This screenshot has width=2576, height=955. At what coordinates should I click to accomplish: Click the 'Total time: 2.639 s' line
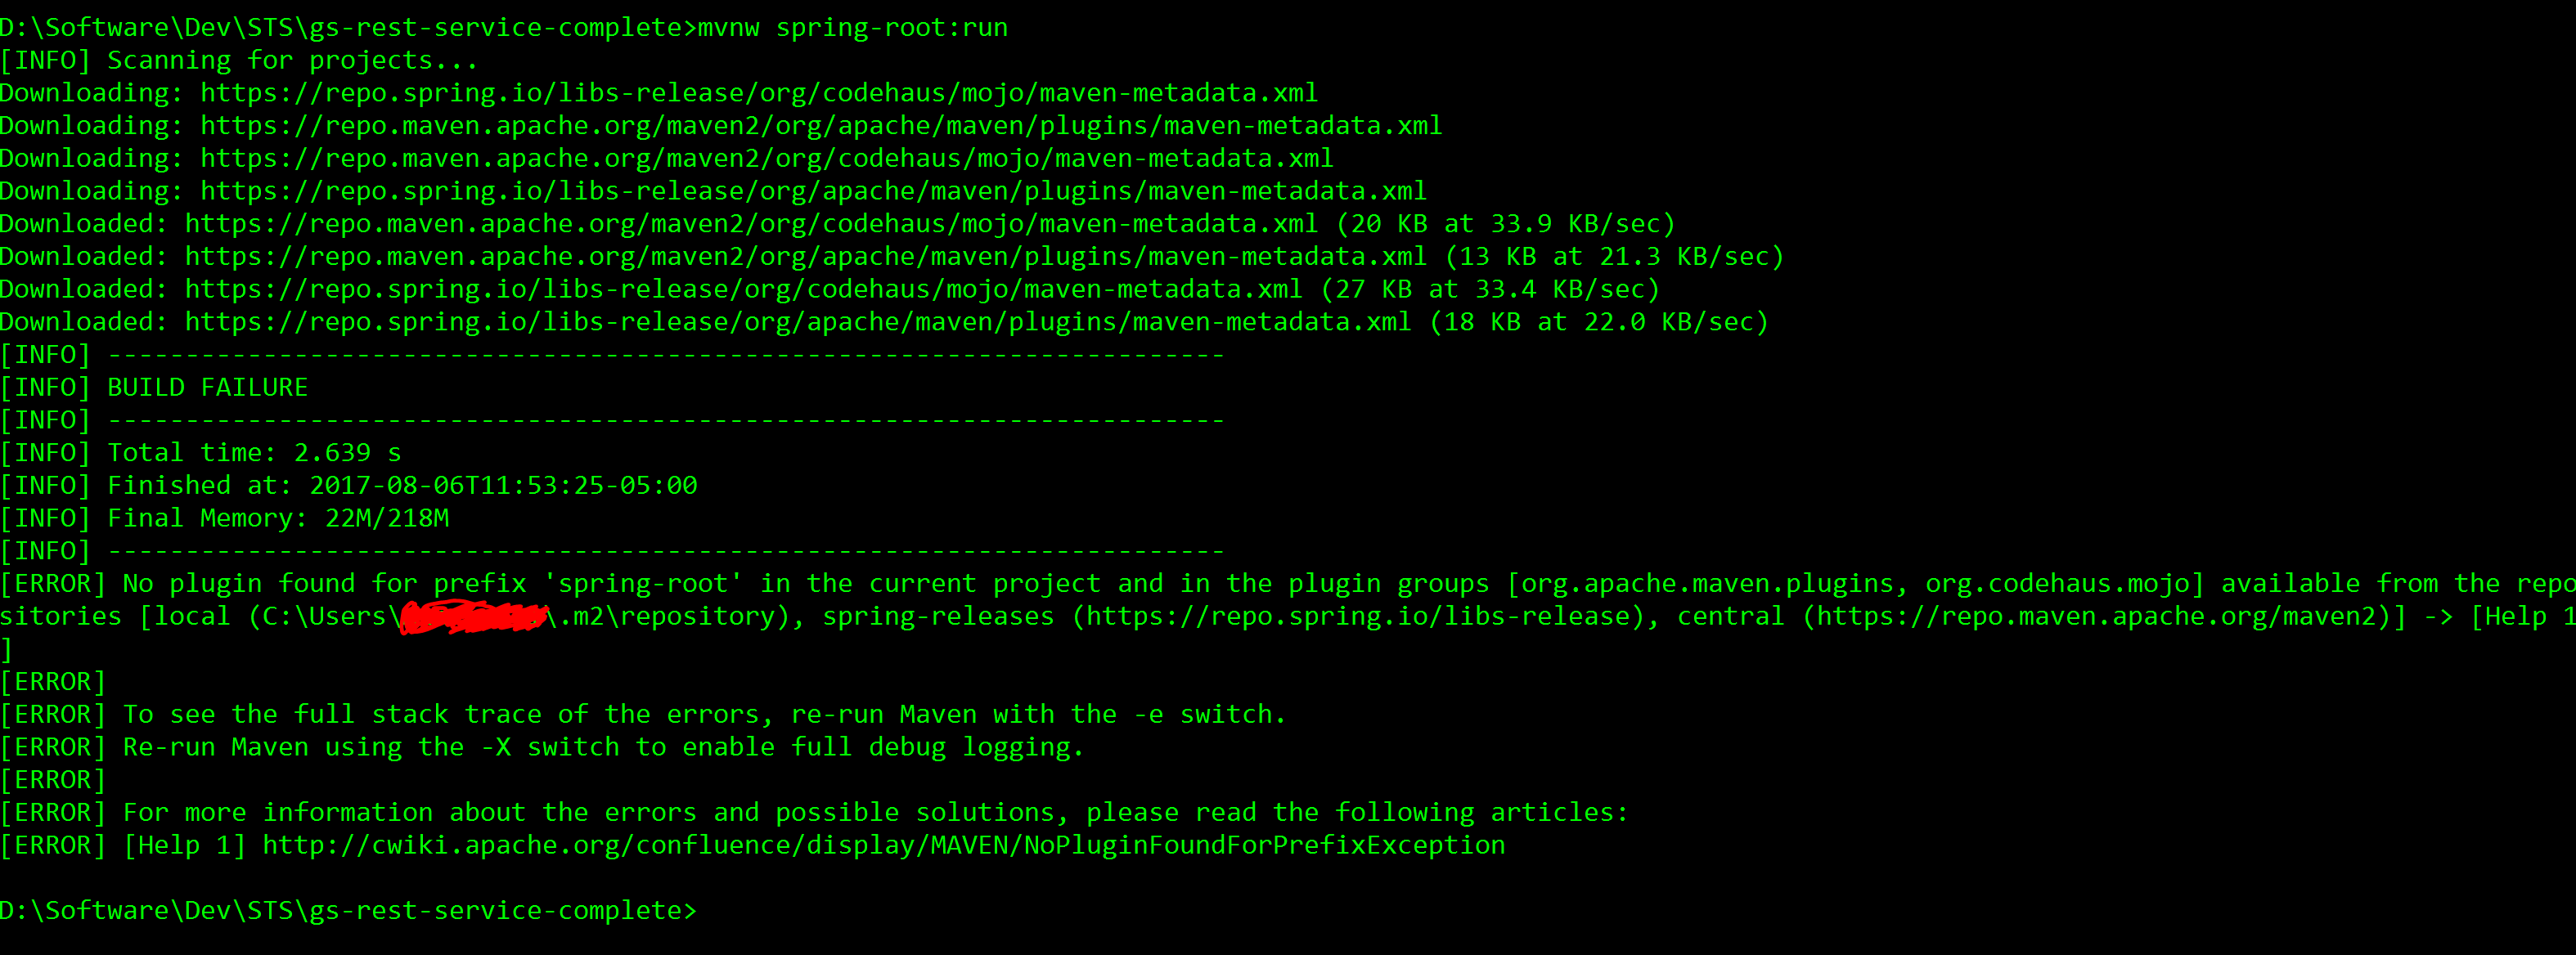coord(254,453)
